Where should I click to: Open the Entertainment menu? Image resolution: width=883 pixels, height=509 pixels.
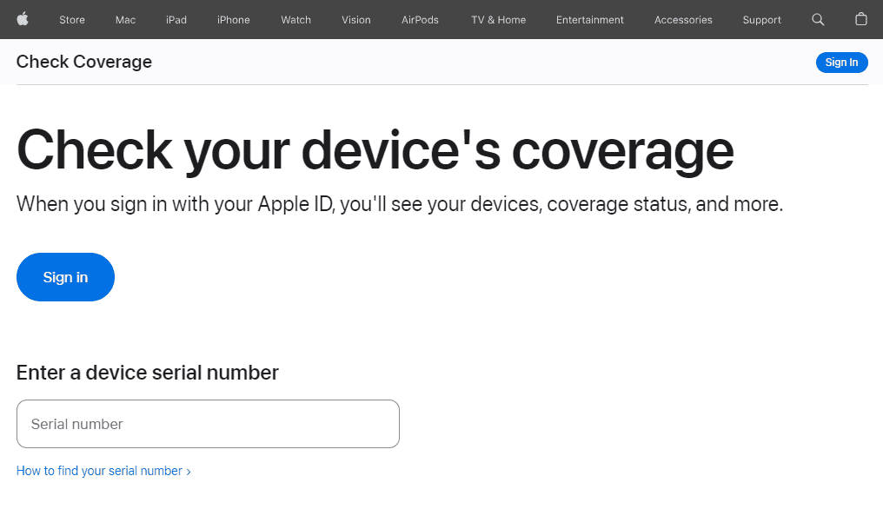(x=589, y=20)
